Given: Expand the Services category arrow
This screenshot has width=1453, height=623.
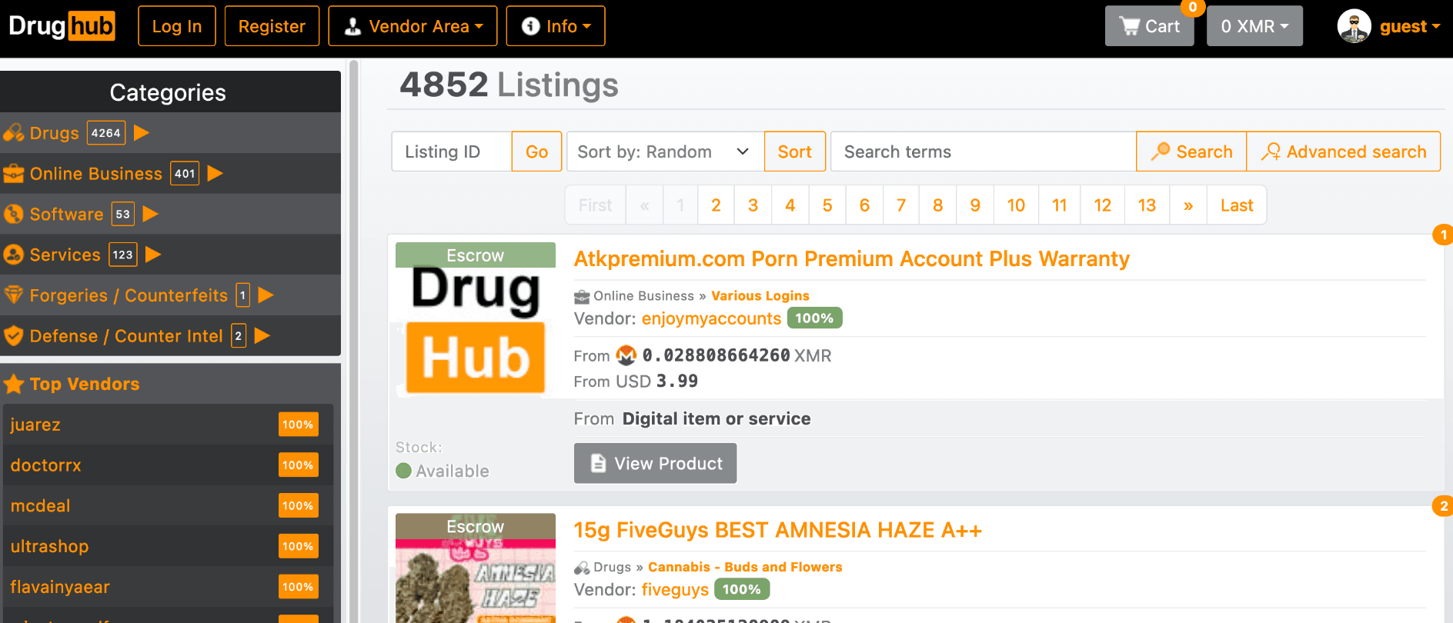Looking at the screenshot, I should pyautogui.click(x=153, y=255).
